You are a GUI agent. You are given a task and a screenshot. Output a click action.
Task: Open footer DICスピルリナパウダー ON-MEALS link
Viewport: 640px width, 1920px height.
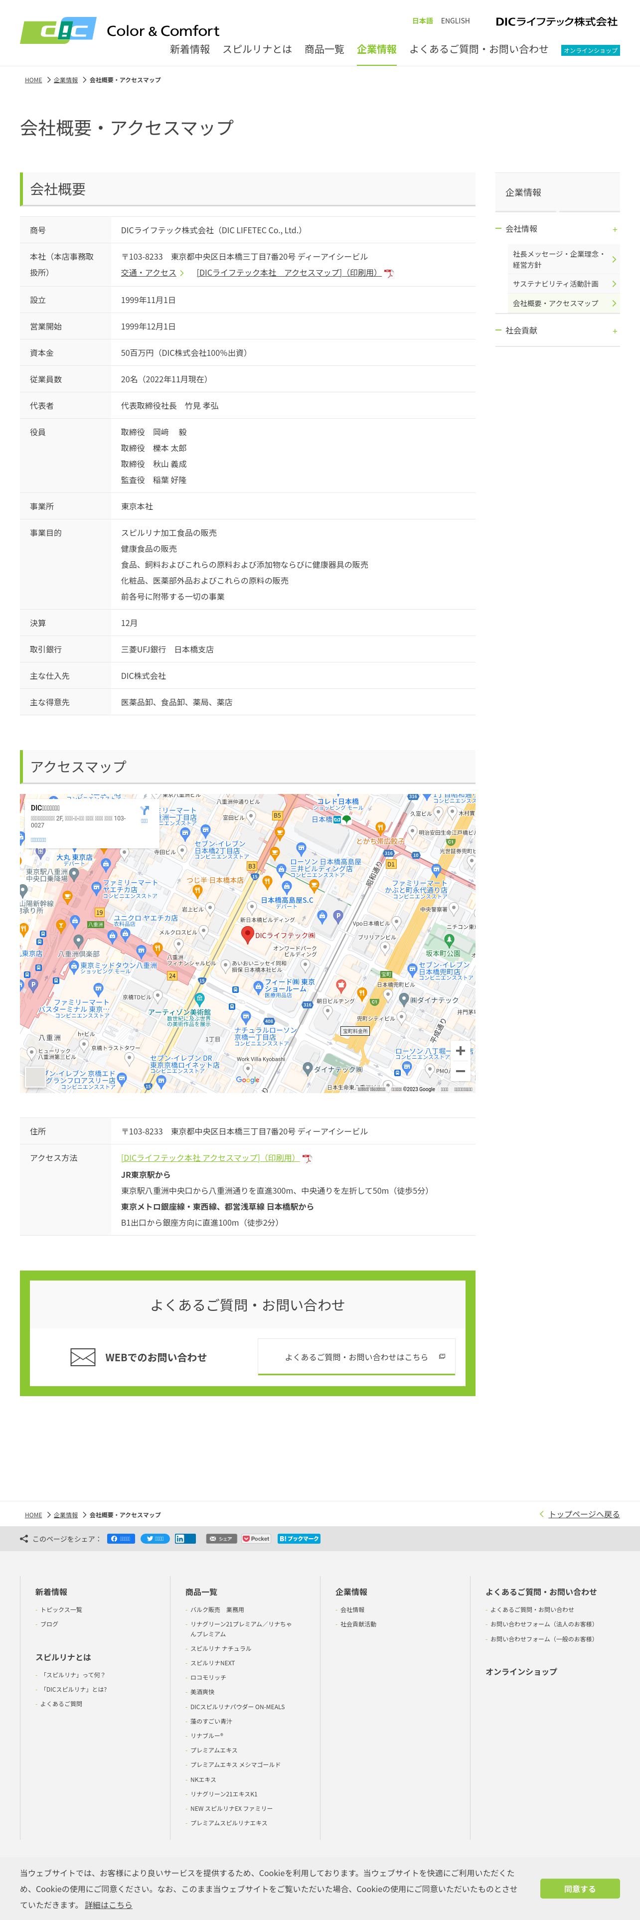tap(237, 1706)
